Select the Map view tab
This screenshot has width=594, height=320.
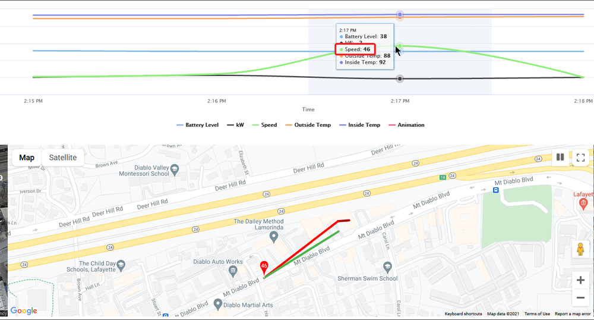(27, 158)
